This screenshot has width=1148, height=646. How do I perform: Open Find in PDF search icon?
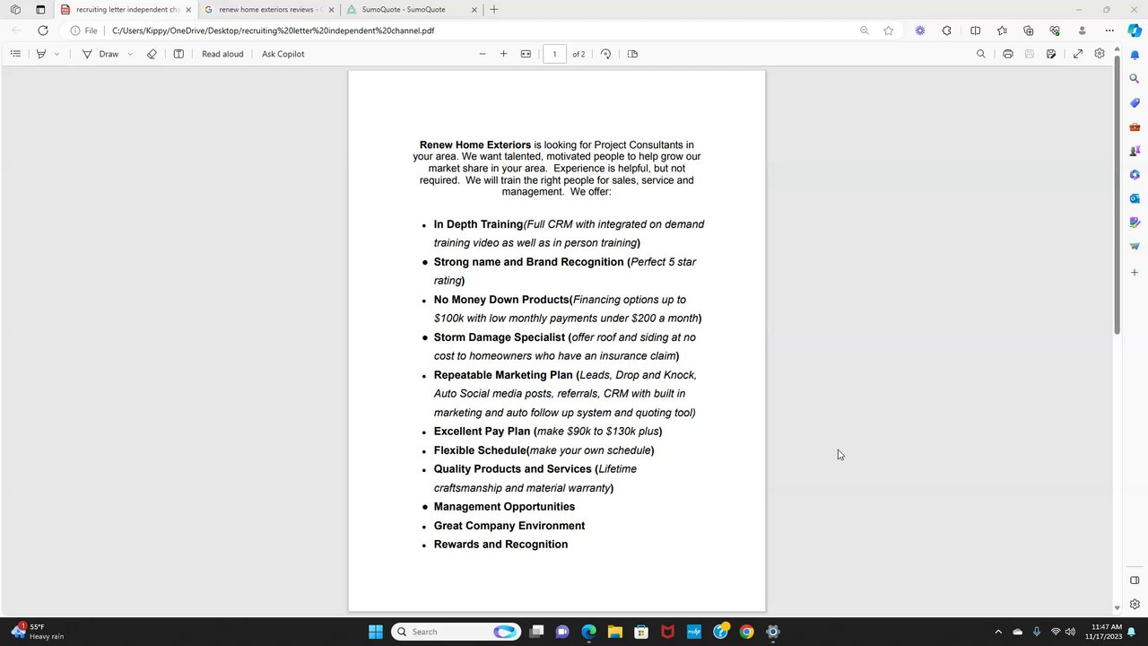coord(980,54)
